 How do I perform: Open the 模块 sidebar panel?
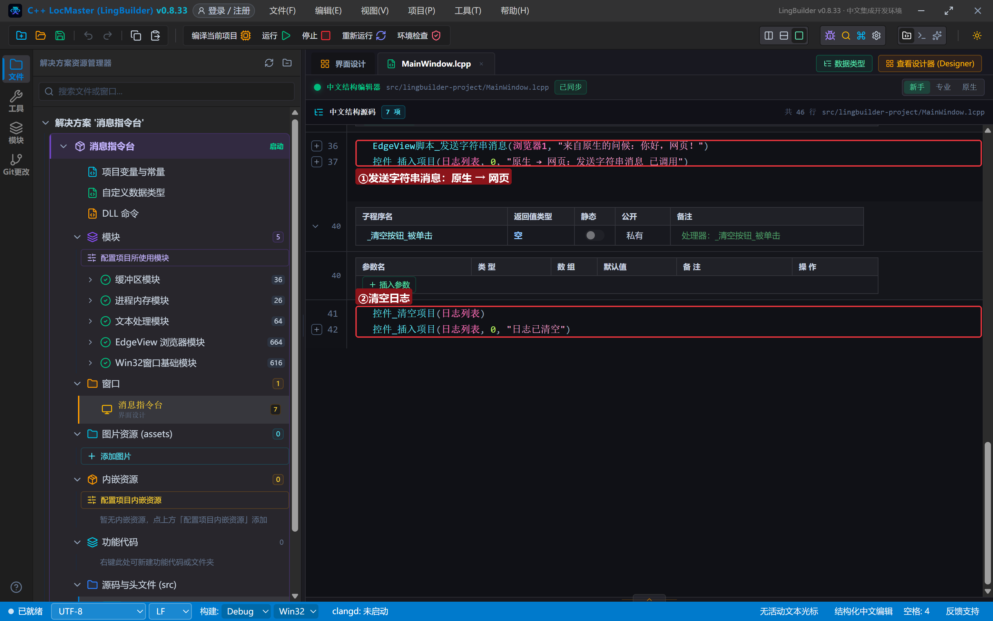[16, 133]
